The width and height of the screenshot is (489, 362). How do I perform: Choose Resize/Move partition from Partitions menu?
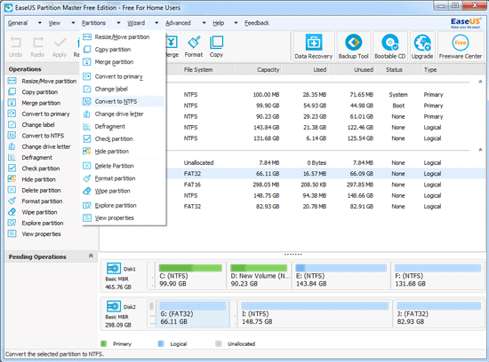pyautogui.click(x=123, y=36)
